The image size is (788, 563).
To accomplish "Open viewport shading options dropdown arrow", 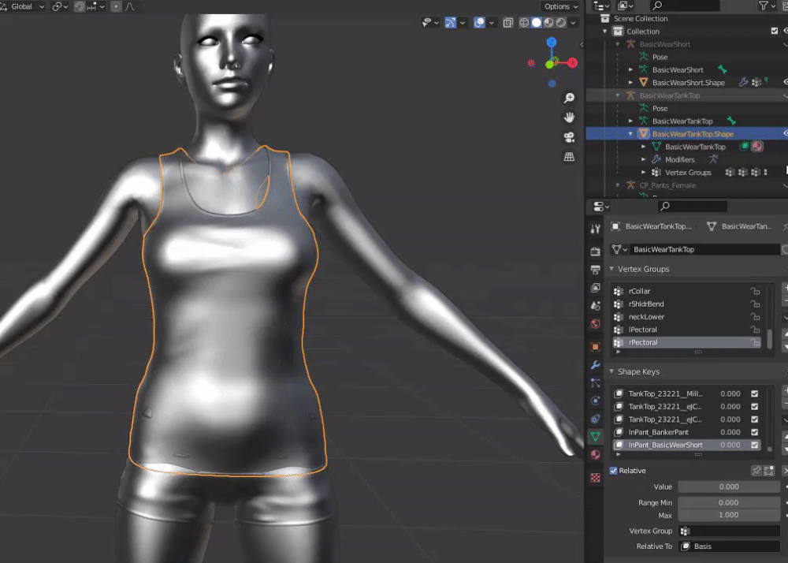I will coord(573,22).
